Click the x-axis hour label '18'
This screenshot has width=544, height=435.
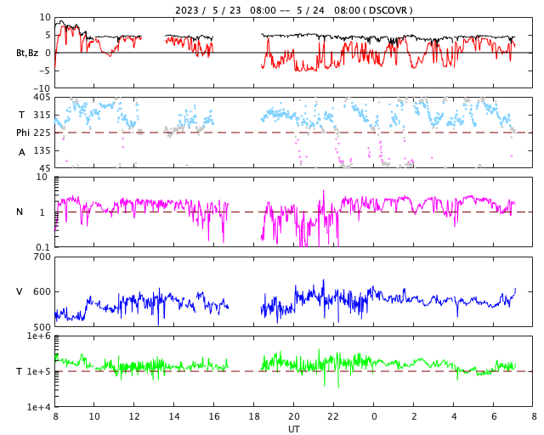point(254,416)
